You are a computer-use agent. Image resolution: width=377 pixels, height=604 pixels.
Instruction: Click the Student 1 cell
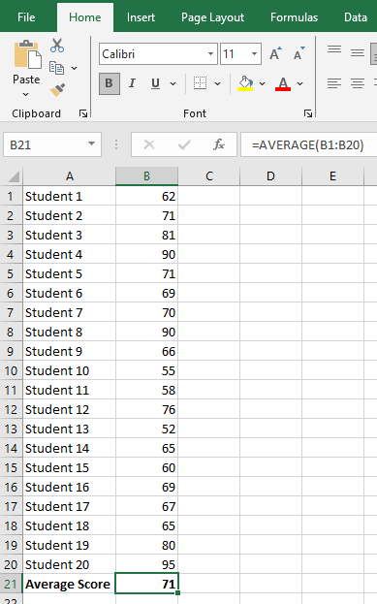(70, 197)
